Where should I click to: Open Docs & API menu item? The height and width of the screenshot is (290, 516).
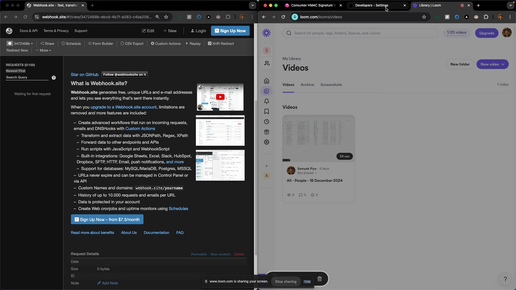[29, 31]
